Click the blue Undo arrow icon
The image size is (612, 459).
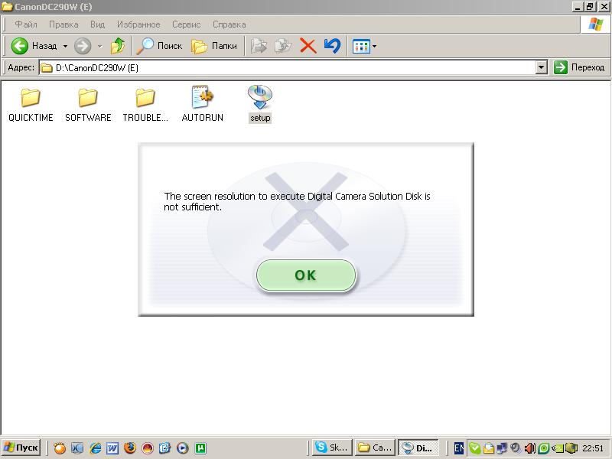[332, 46]
